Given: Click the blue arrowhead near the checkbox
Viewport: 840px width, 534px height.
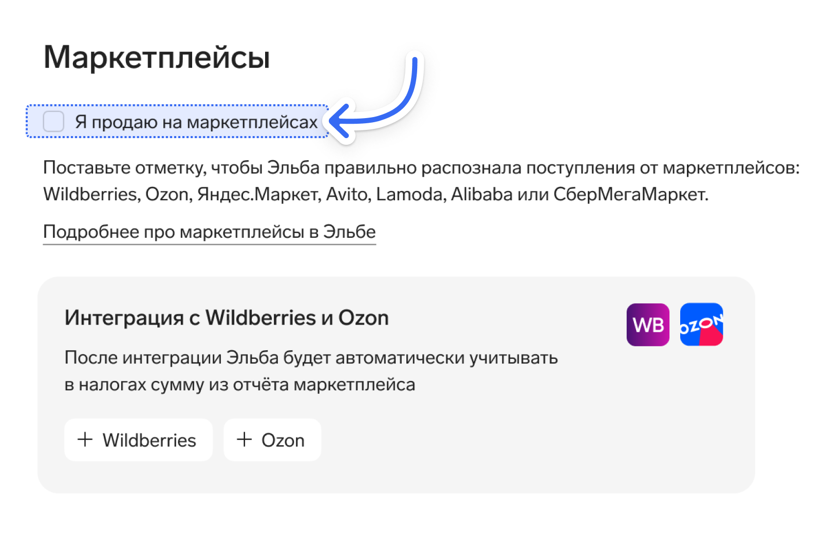Looking at the screenshot, I should pos(340,122).
